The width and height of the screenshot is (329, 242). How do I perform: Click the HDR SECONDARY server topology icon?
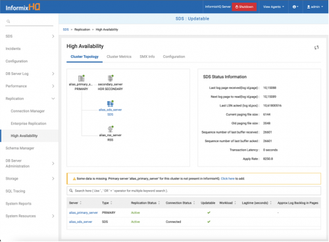111,78
